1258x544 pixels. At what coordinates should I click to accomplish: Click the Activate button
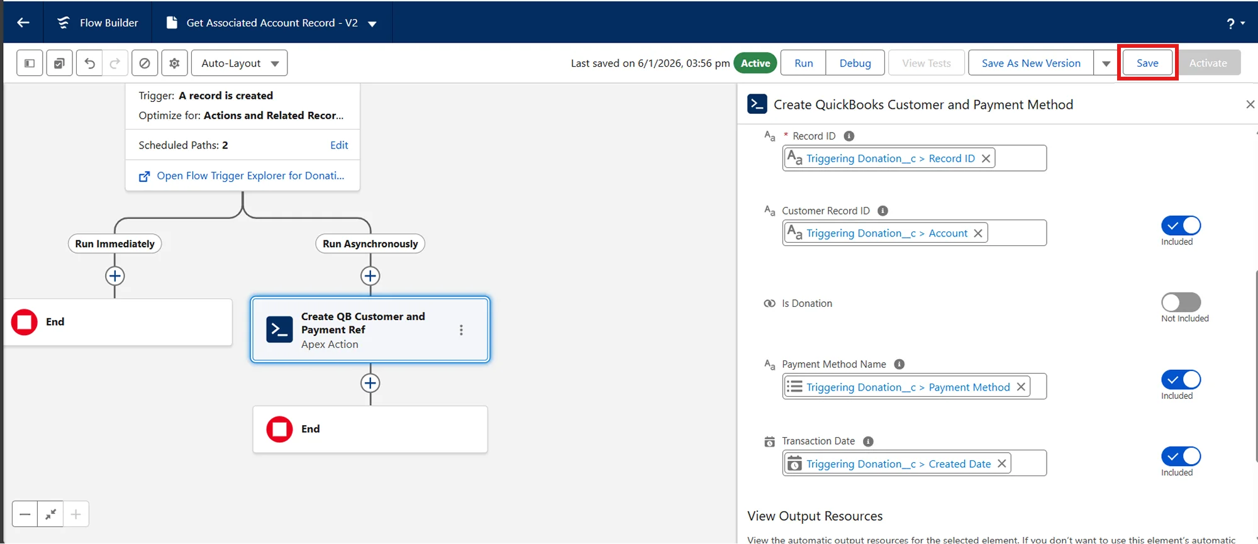pyautogui.click(x=1208, y=63)
